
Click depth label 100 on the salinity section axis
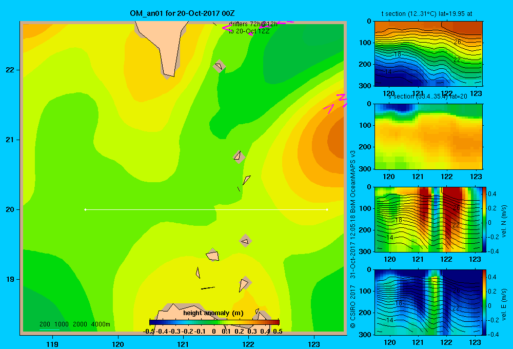click(x=365, y=125)
